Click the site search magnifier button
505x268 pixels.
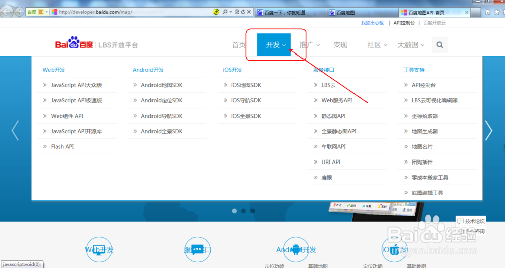(x=440, y=45)
